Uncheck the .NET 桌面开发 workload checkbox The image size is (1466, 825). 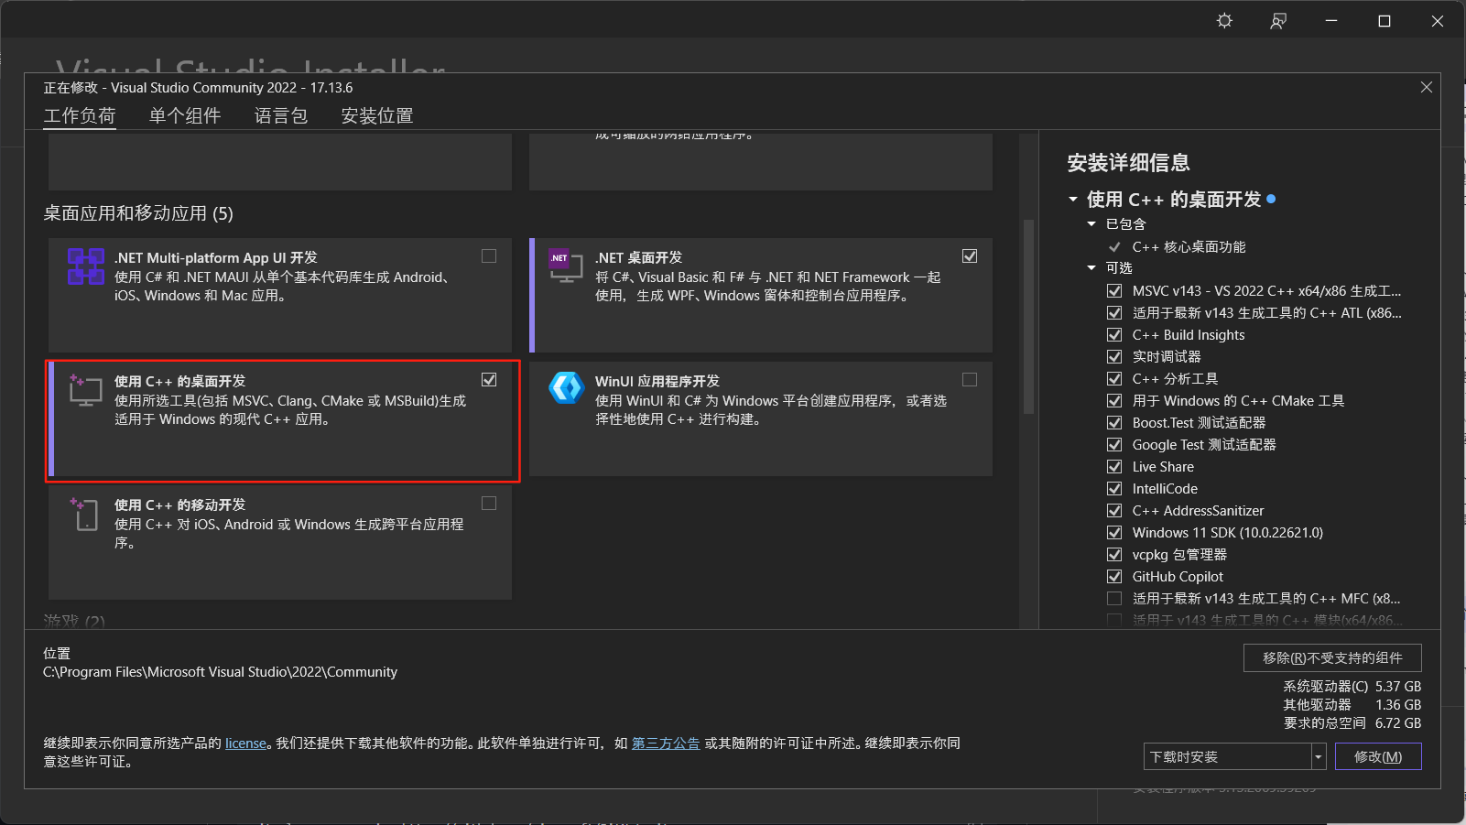(970, 256)
